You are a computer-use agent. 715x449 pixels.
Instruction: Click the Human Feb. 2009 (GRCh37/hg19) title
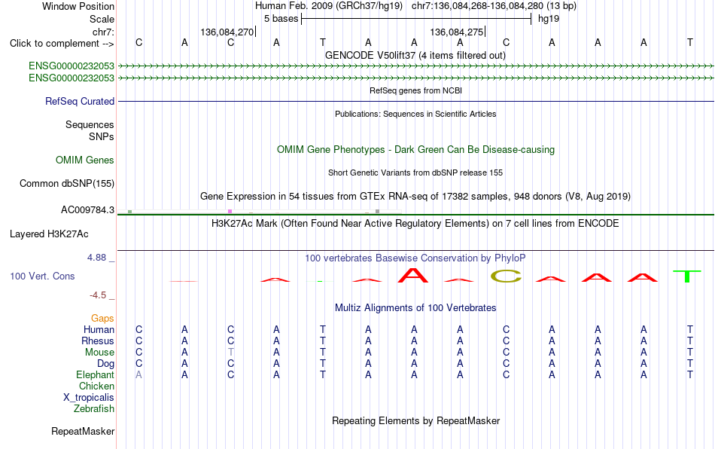click(329, 6)
